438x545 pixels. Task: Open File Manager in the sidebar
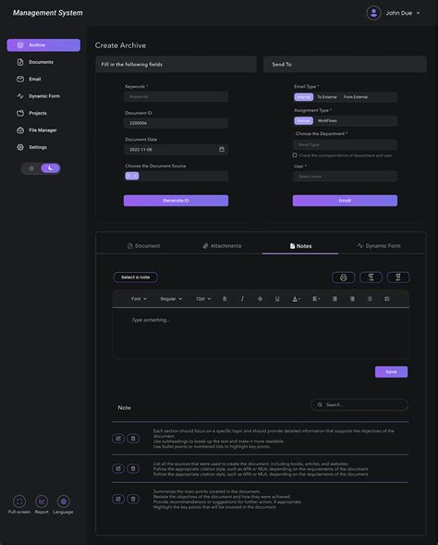(x=37, y=130)
